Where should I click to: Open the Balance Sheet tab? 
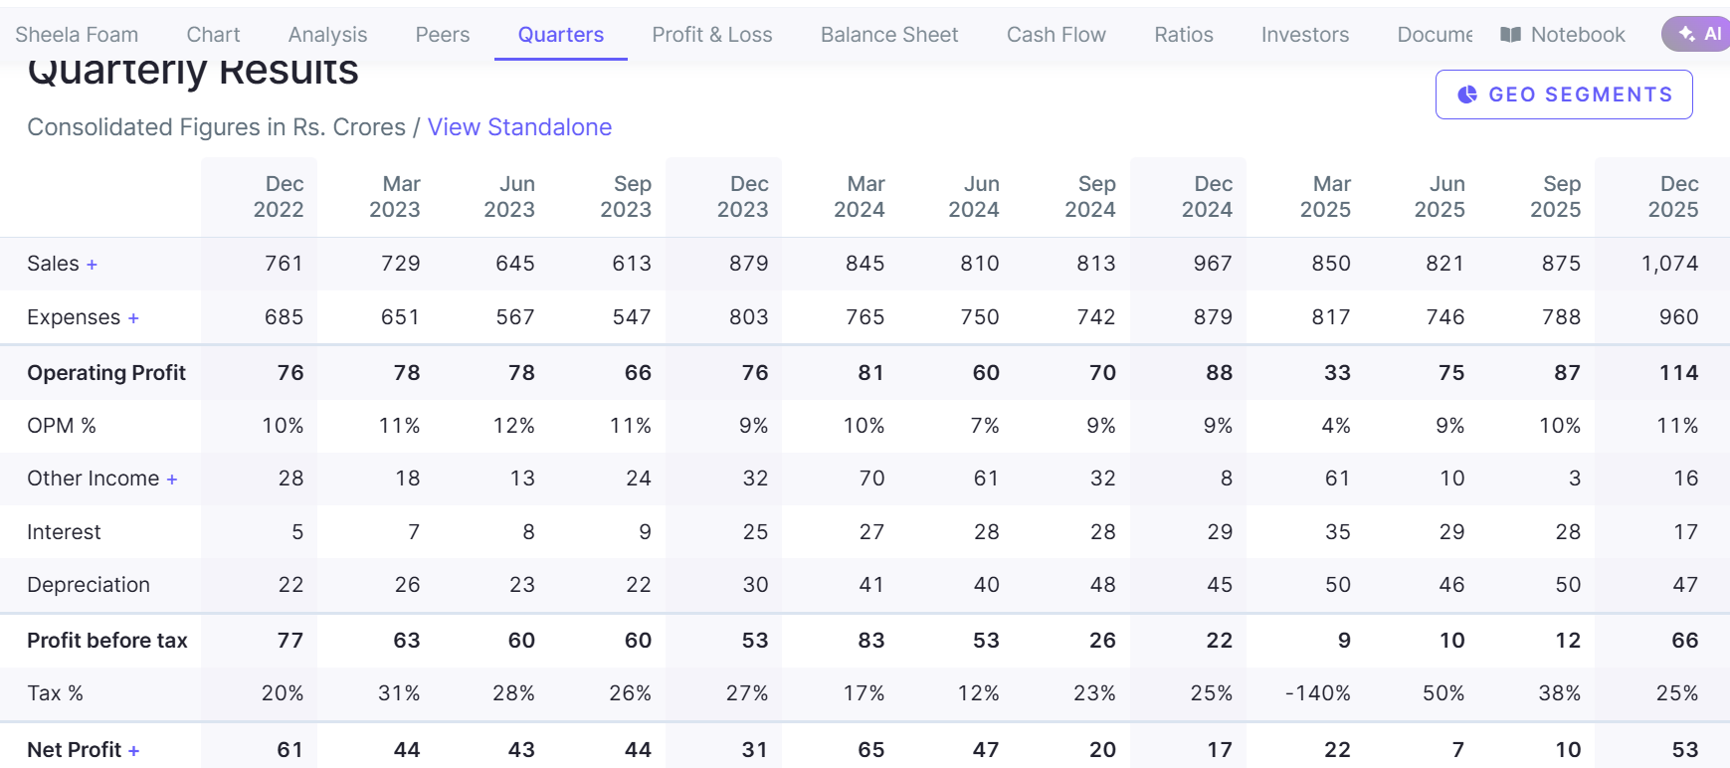pos(889,35)
